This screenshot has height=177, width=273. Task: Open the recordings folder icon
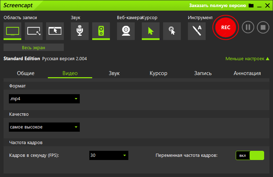coord(251,6)
